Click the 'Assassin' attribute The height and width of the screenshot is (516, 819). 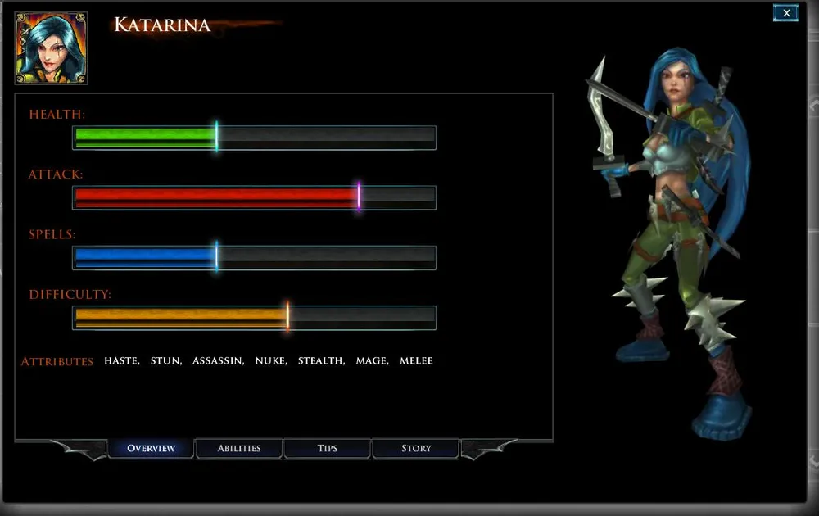coord(219,361)
